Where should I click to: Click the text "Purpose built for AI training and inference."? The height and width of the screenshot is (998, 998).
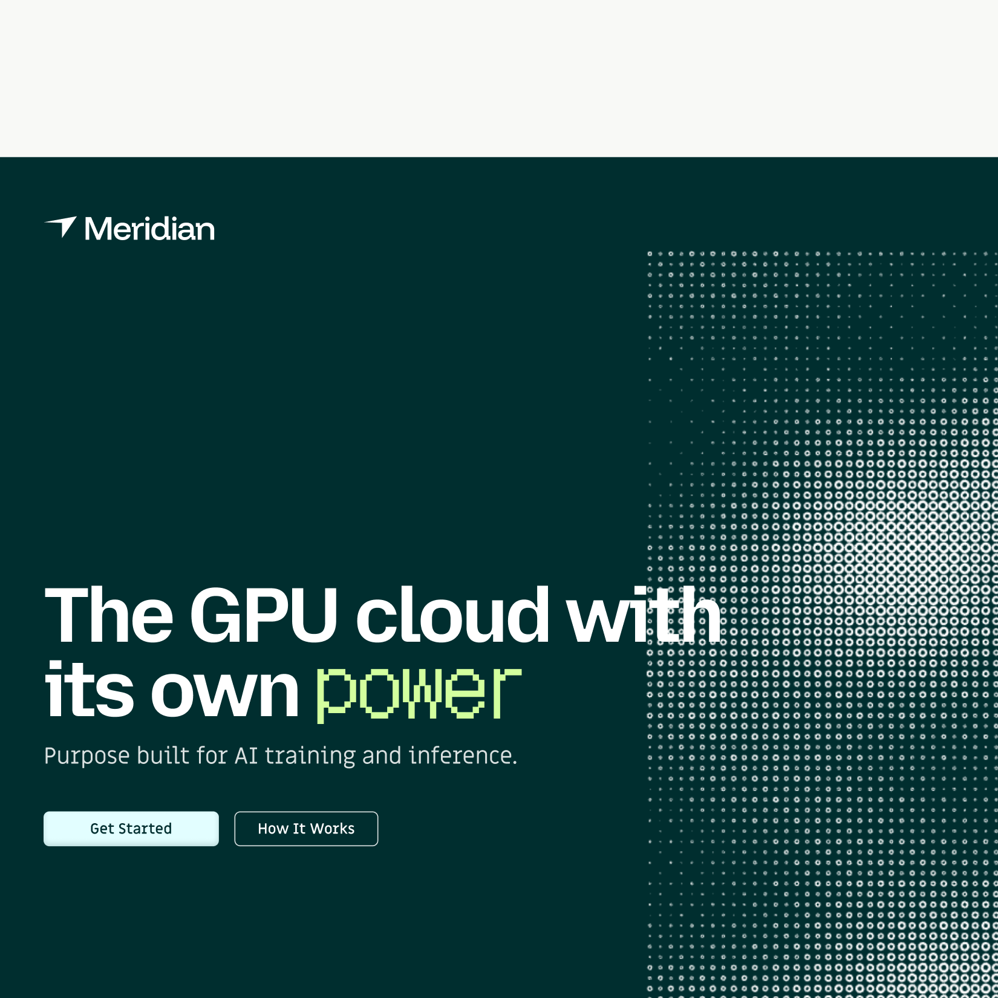[x=281, y=756]
